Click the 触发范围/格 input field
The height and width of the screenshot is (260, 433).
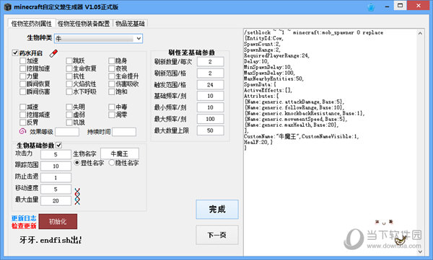(211, 85)
